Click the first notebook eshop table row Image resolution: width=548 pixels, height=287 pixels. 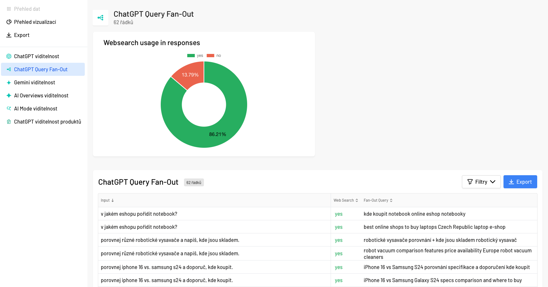click(x=214, y=214)
